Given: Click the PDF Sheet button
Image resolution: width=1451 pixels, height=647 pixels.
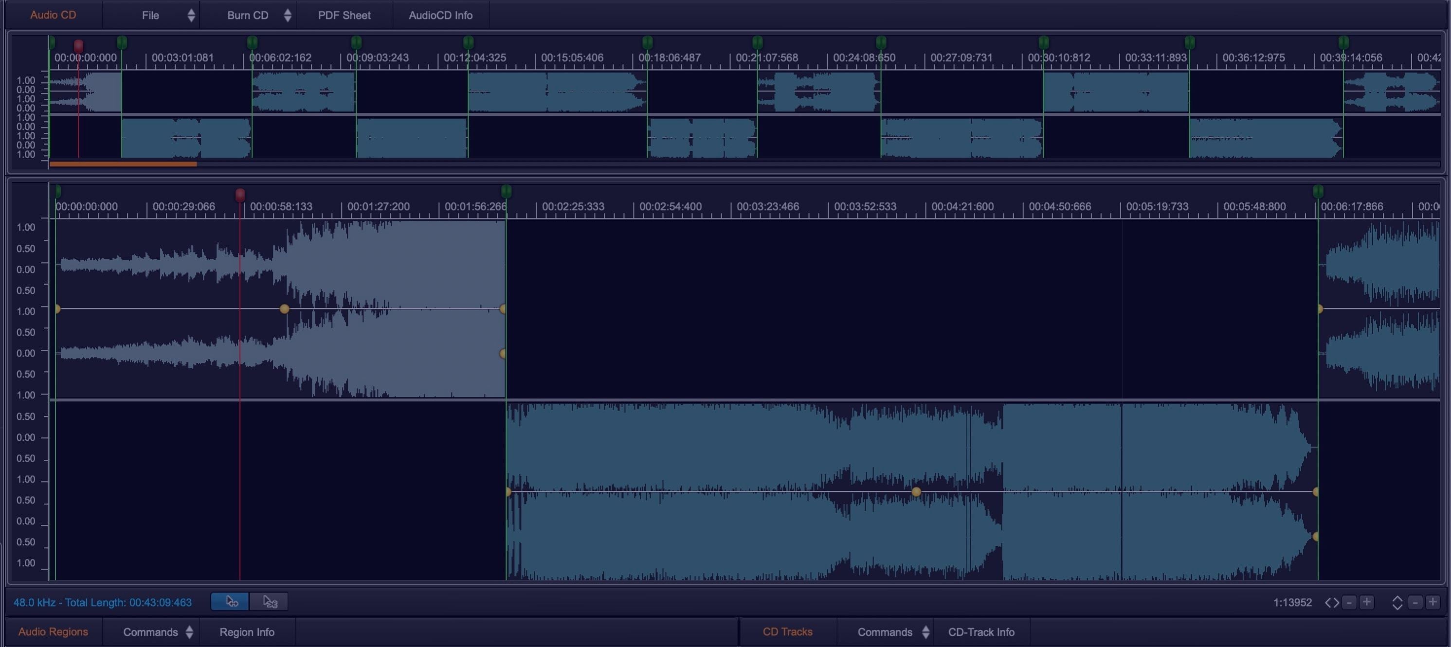Looking at the screenshot, I should pyautogui.click(x=344, y=15).
